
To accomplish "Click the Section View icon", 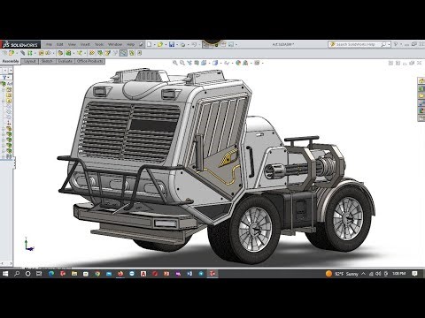I will [x=197, y=63].
